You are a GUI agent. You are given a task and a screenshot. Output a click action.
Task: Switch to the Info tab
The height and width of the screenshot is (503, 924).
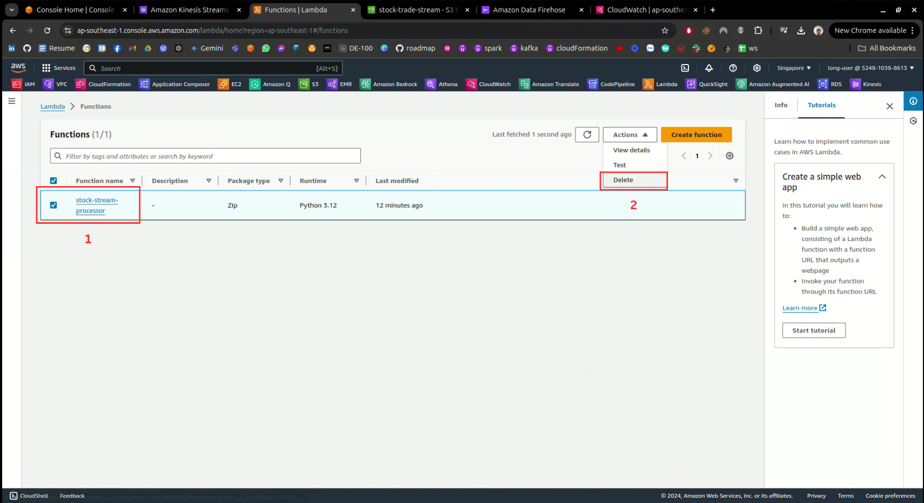[781, 105]
